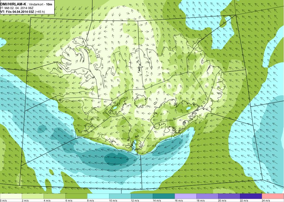Screen dimensions: 284x202
Task: Click the 24 m/s pink legend swatch
Action: point(273,196)
